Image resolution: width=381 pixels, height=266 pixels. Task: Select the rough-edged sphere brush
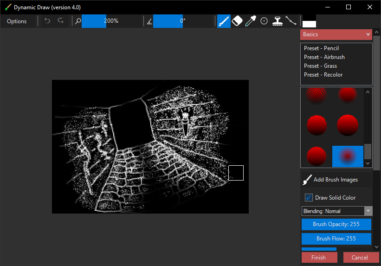[316, 125]
